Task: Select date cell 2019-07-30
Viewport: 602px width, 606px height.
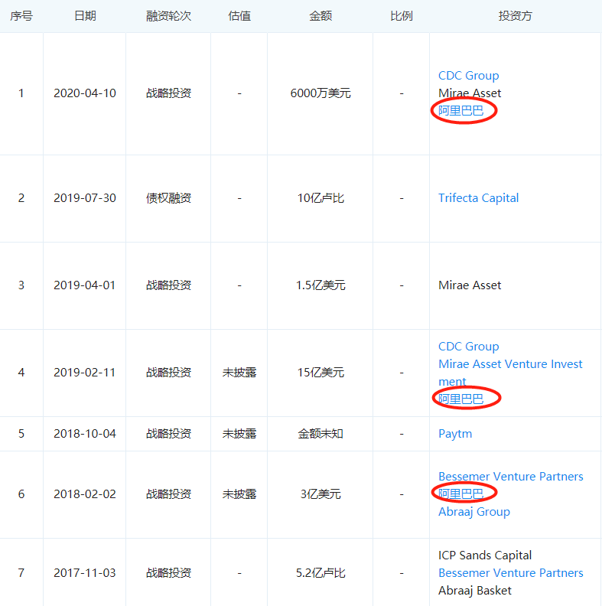Action: [85, 198]
